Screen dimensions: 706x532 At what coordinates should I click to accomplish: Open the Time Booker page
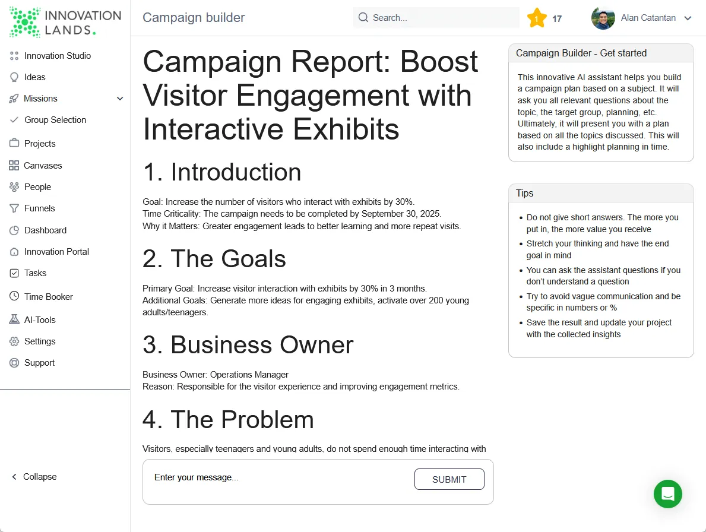click(48, 297)
